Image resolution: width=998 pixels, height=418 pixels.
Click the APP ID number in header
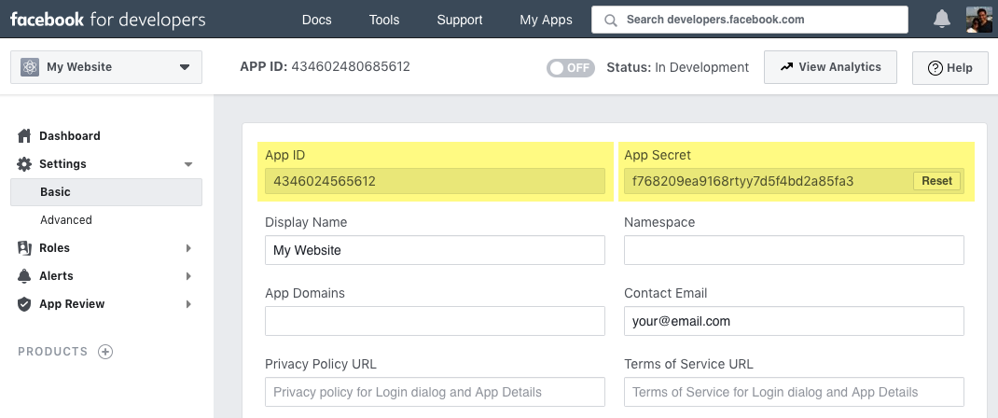(x=351, y=66)
